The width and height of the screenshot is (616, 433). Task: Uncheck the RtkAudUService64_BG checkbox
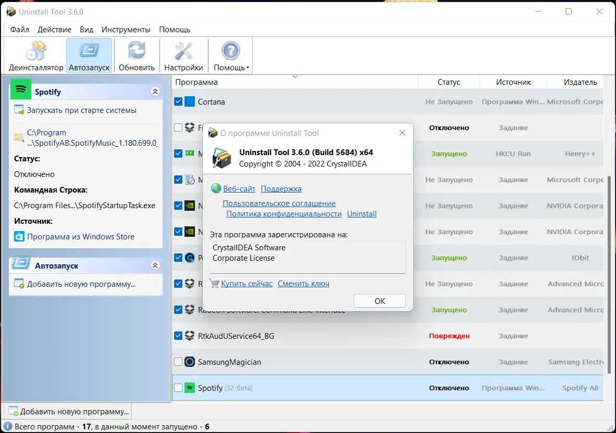coord(178,336)
